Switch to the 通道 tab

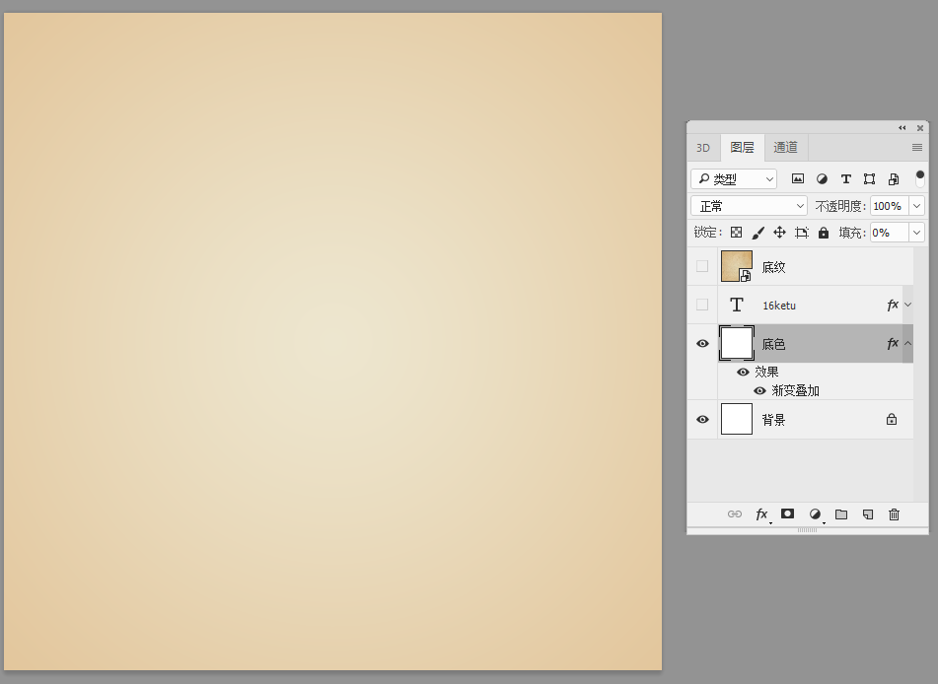(785, 148)
